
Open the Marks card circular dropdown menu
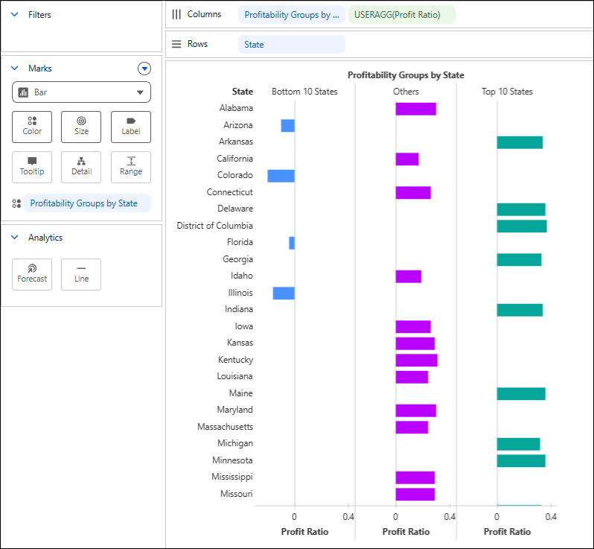[144, 69]
